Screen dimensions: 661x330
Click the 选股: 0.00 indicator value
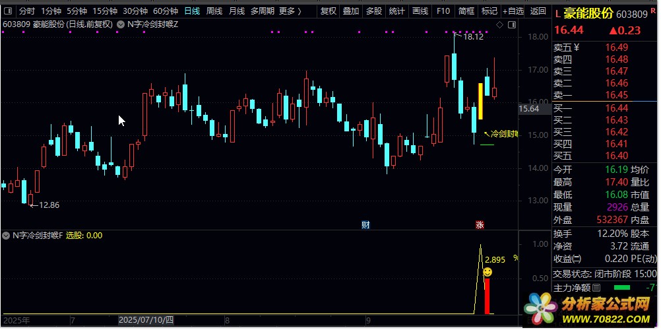84,236
